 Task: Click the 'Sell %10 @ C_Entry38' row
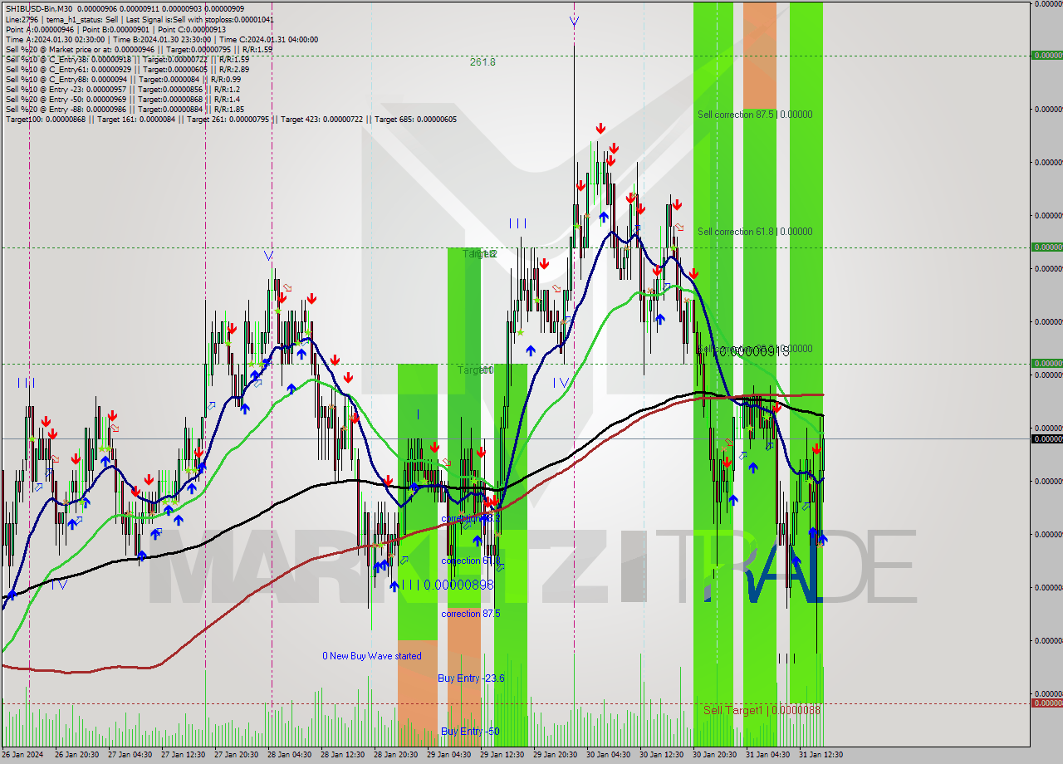(127, 59)
